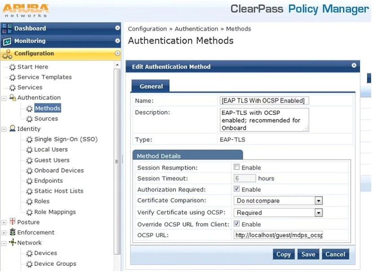This screenshot has height=272, width=372.
Task: Click the Save button
Action: coord(308,254)
